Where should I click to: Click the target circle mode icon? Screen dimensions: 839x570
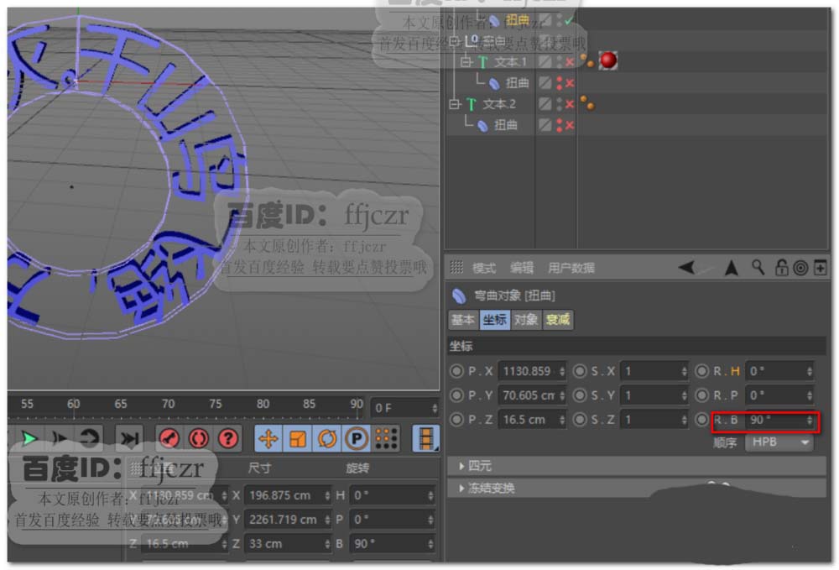click(x=800, y=268)
